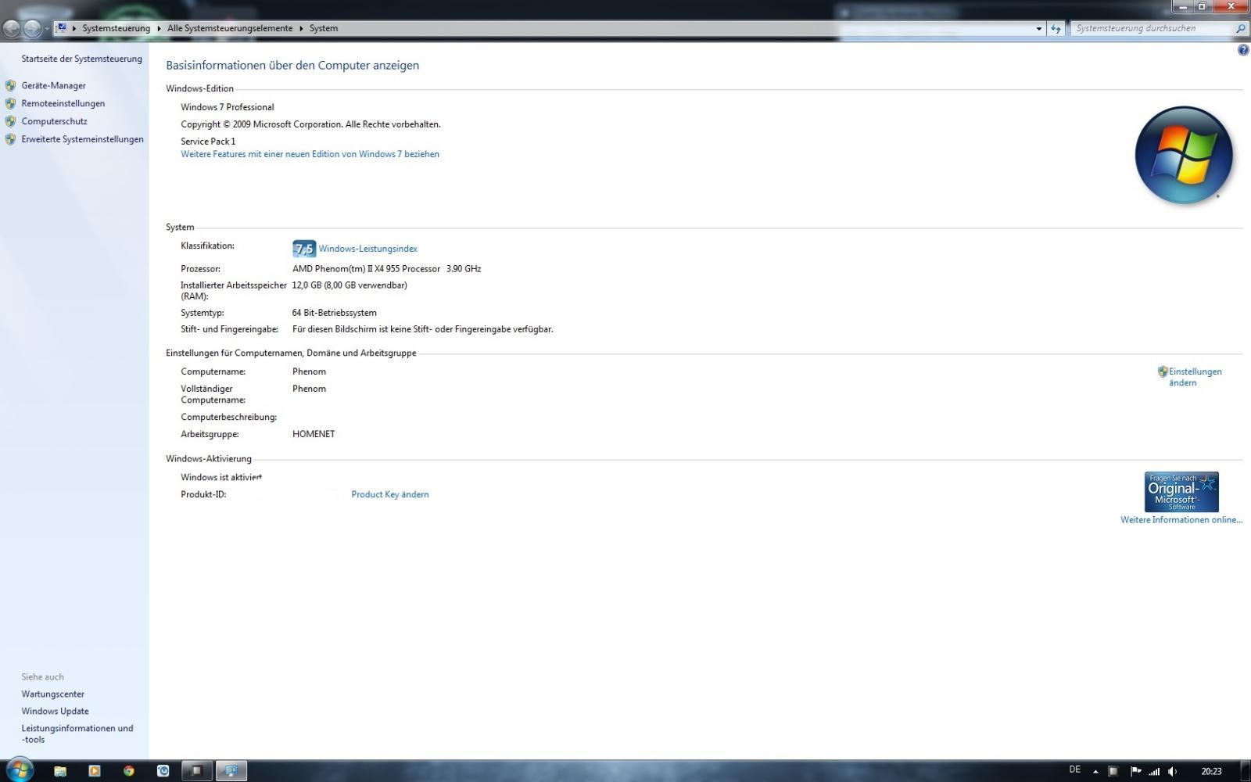Select the RAM value '12,0 GB'
This screenshot has height=782, width=1251.
(306, 285)
